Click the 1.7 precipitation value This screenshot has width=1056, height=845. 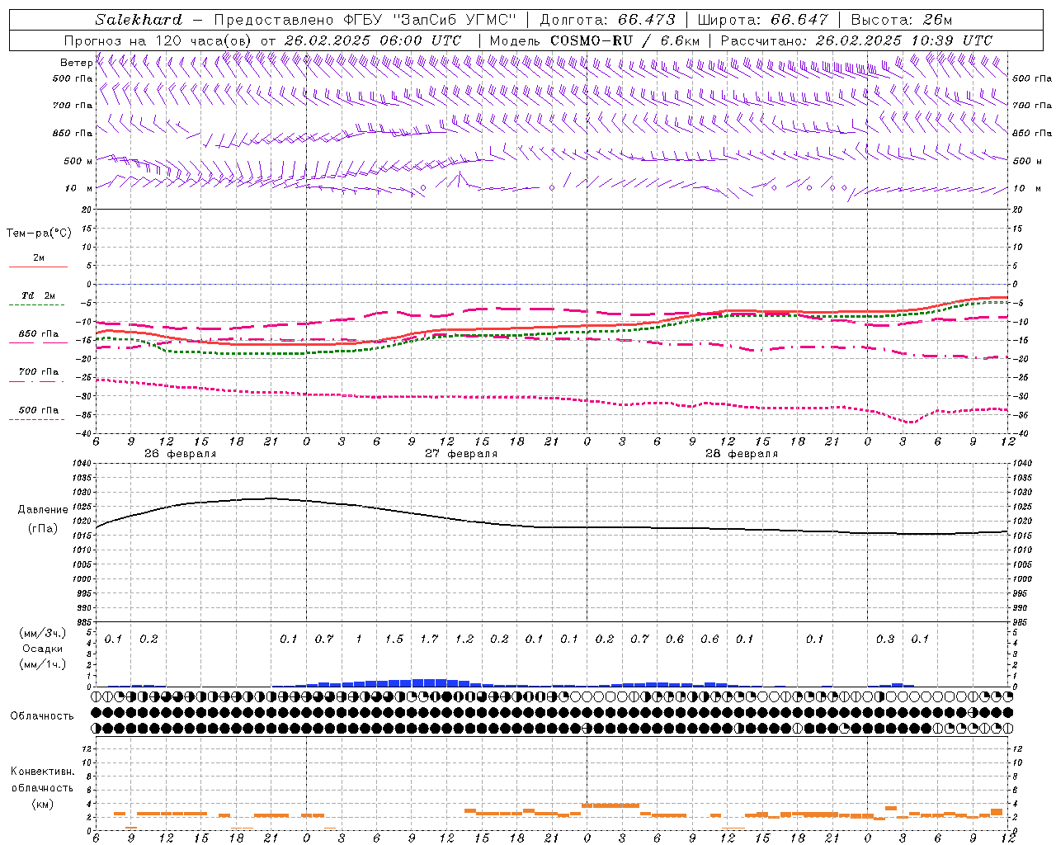(429, 640)
